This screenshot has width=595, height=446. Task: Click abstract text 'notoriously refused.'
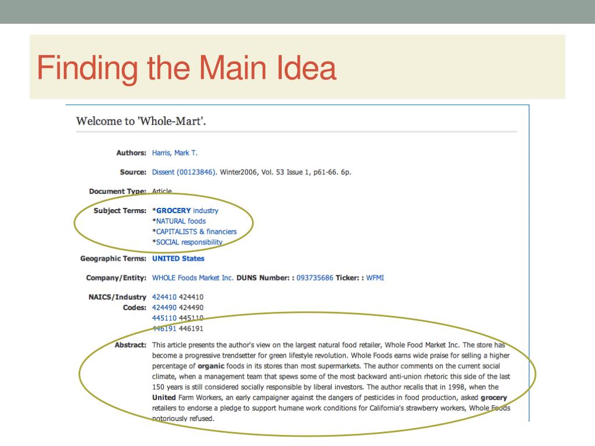pos(183,419)
